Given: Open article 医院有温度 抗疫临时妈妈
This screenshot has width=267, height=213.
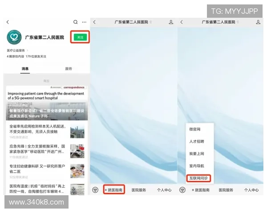Looking at the screenshot, I should [37, 189].
